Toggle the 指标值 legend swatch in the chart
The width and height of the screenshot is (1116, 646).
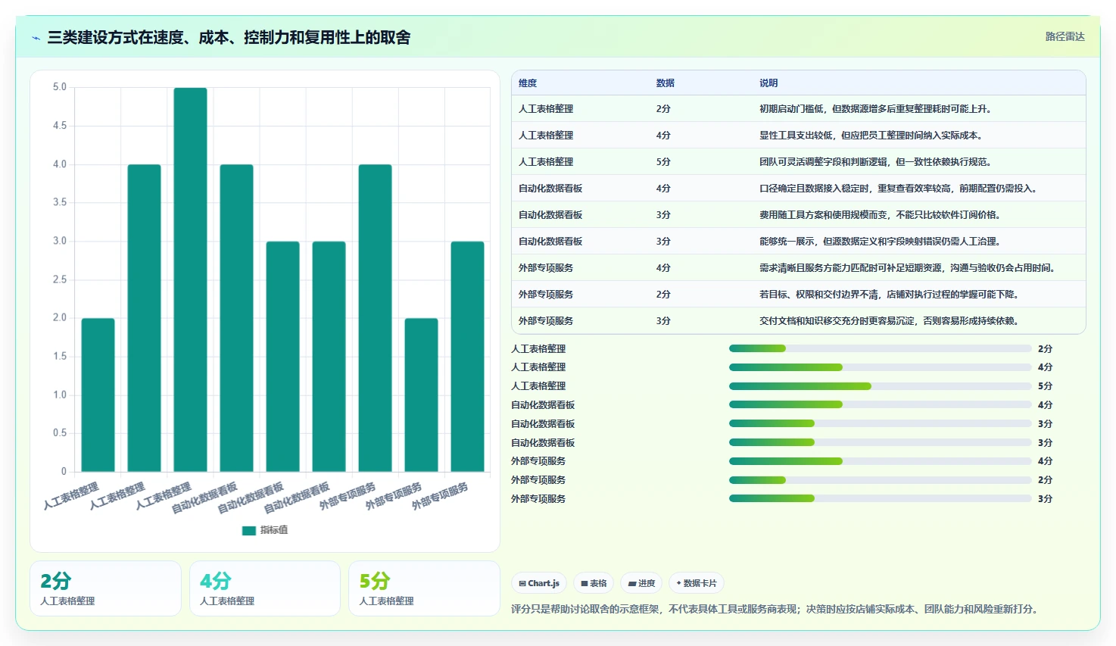point(249,530)
